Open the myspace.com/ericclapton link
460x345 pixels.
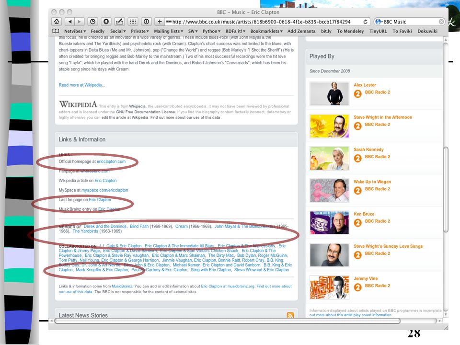pos(105,190)
